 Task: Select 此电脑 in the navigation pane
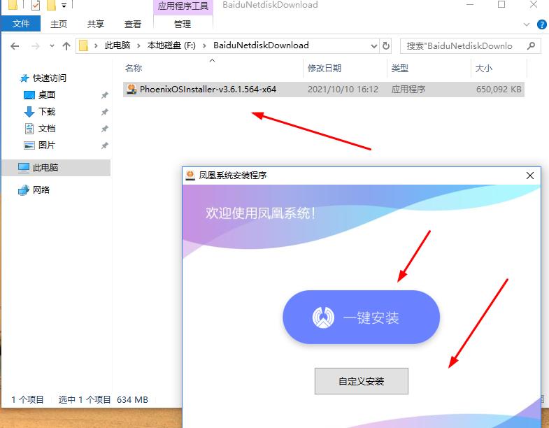click(56, 167)
